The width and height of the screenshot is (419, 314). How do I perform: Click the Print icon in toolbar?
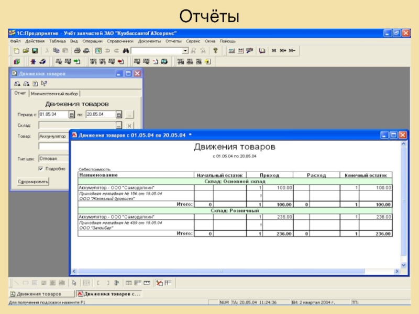coord(76,51)
